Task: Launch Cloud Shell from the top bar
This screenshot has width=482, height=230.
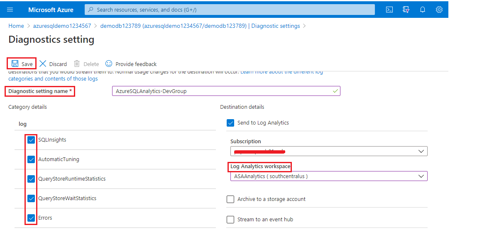Action: click(389, 10)
